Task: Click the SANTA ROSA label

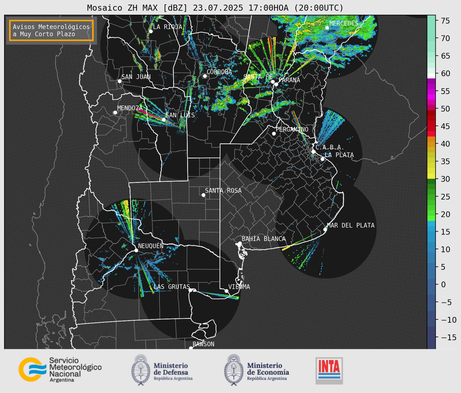Action: click(x=224, y=190)
